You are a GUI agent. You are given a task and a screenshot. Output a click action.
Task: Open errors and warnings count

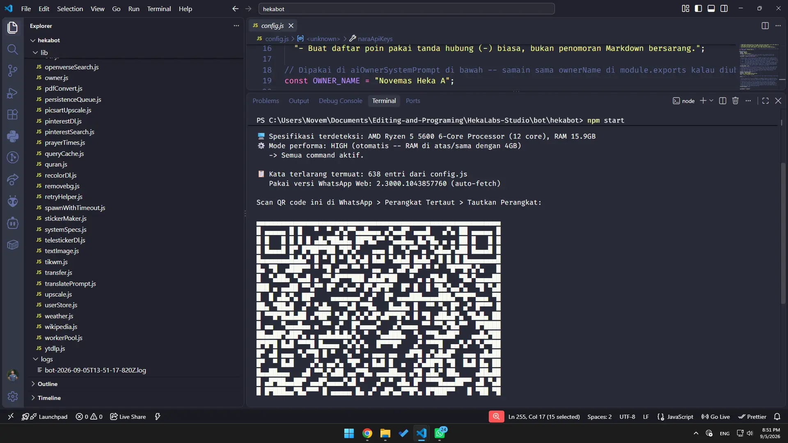tap(89, 416)
